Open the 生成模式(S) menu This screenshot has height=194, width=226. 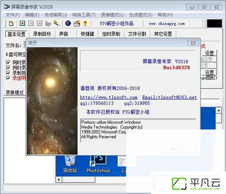pyautogui.click(x=140, y=15)
